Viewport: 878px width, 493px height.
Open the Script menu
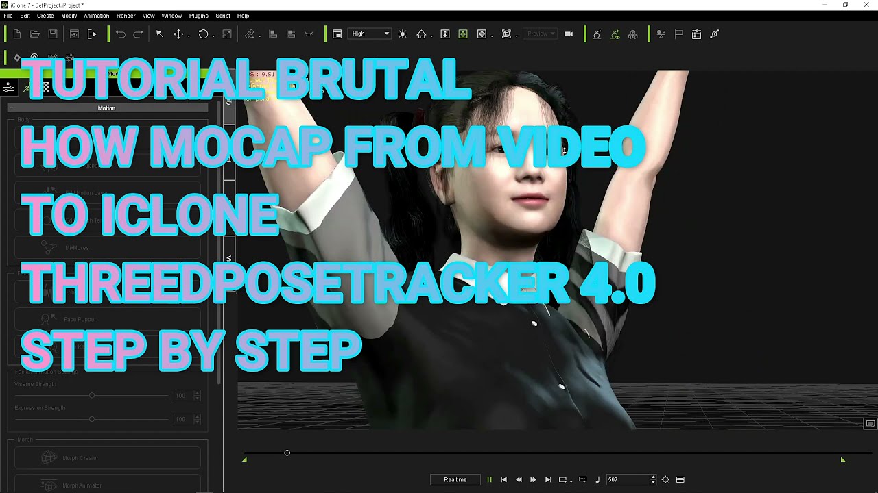coord(223,16)
